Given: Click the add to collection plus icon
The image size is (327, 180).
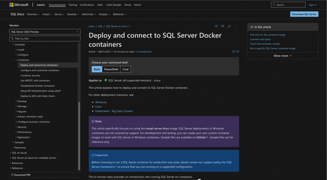Looking at the screenshot, I should tap(216, 26).
